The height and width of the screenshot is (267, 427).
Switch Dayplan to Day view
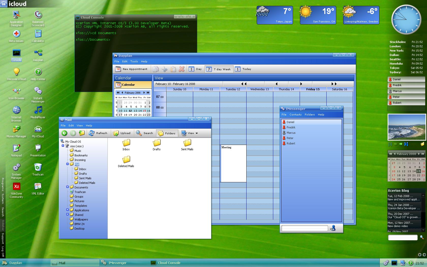195,69
